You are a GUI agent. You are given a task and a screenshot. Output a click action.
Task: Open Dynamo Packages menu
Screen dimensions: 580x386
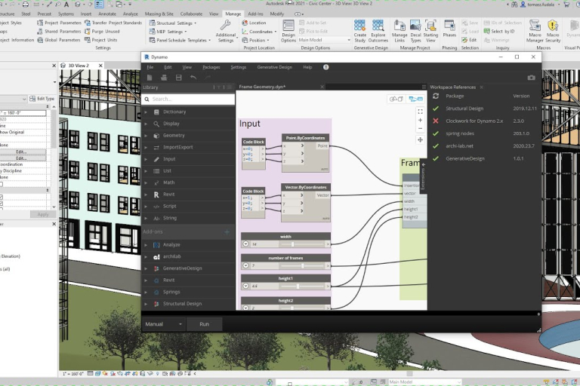[x=211, y=67]
